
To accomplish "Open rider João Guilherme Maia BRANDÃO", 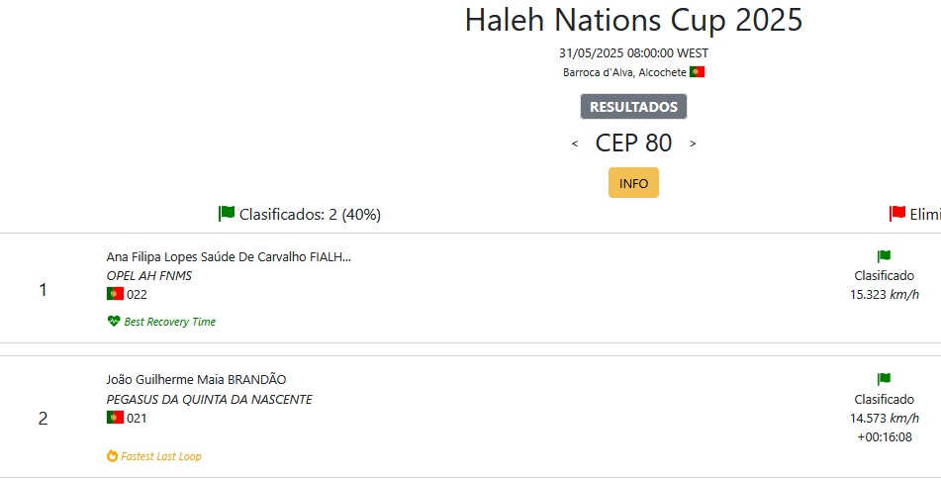I will (x=196, y=379).
